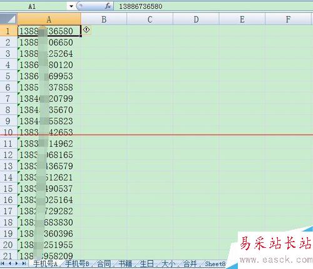Open the Name Box dropdown arrow
The height and width of the screenshot is (269, 313).
click(71, 6)
